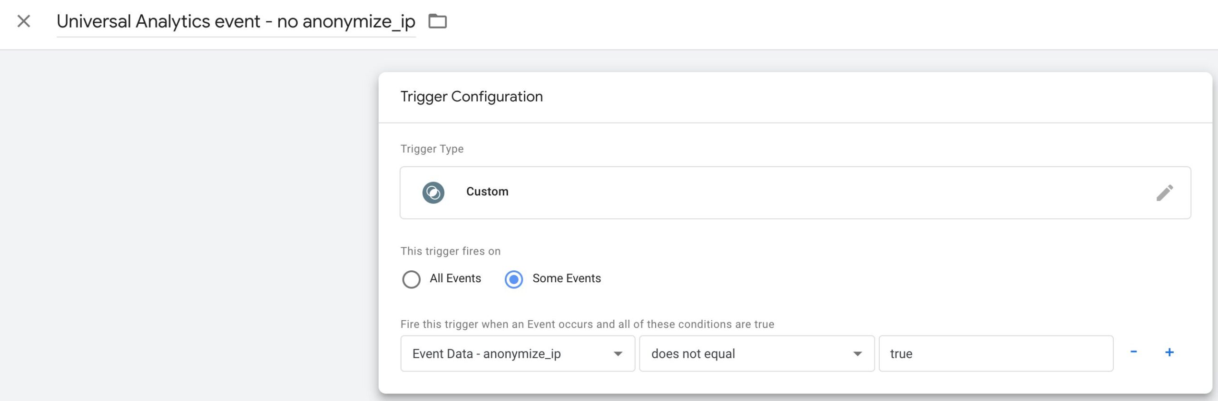Open the 'does not equal' operator dropdown
This screenshot has width=1218, height=401.
coord(756,353)
